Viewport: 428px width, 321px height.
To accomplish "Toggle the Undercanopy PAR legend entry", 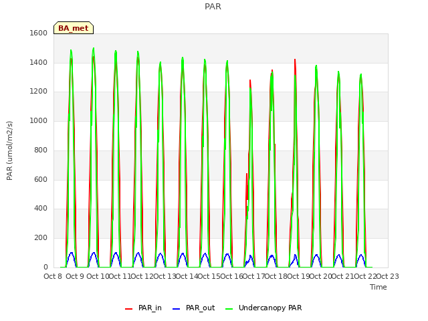I will pos(263,308).
